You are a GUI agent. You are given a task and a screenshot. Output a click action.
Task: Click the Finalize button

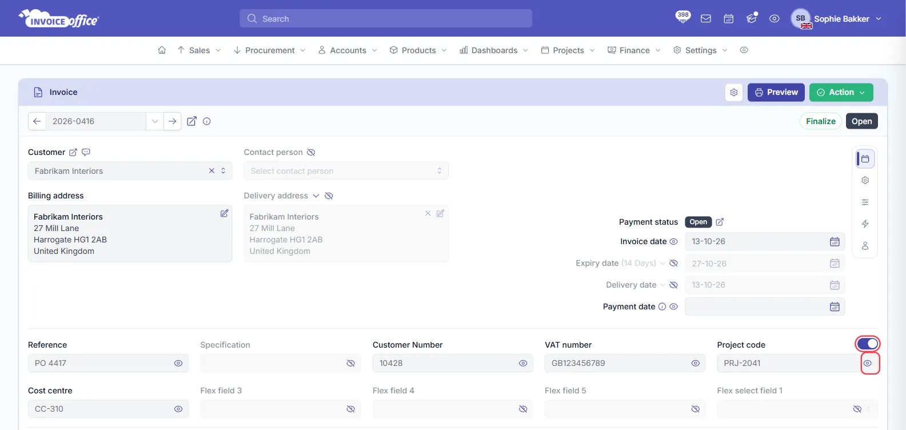821,121
